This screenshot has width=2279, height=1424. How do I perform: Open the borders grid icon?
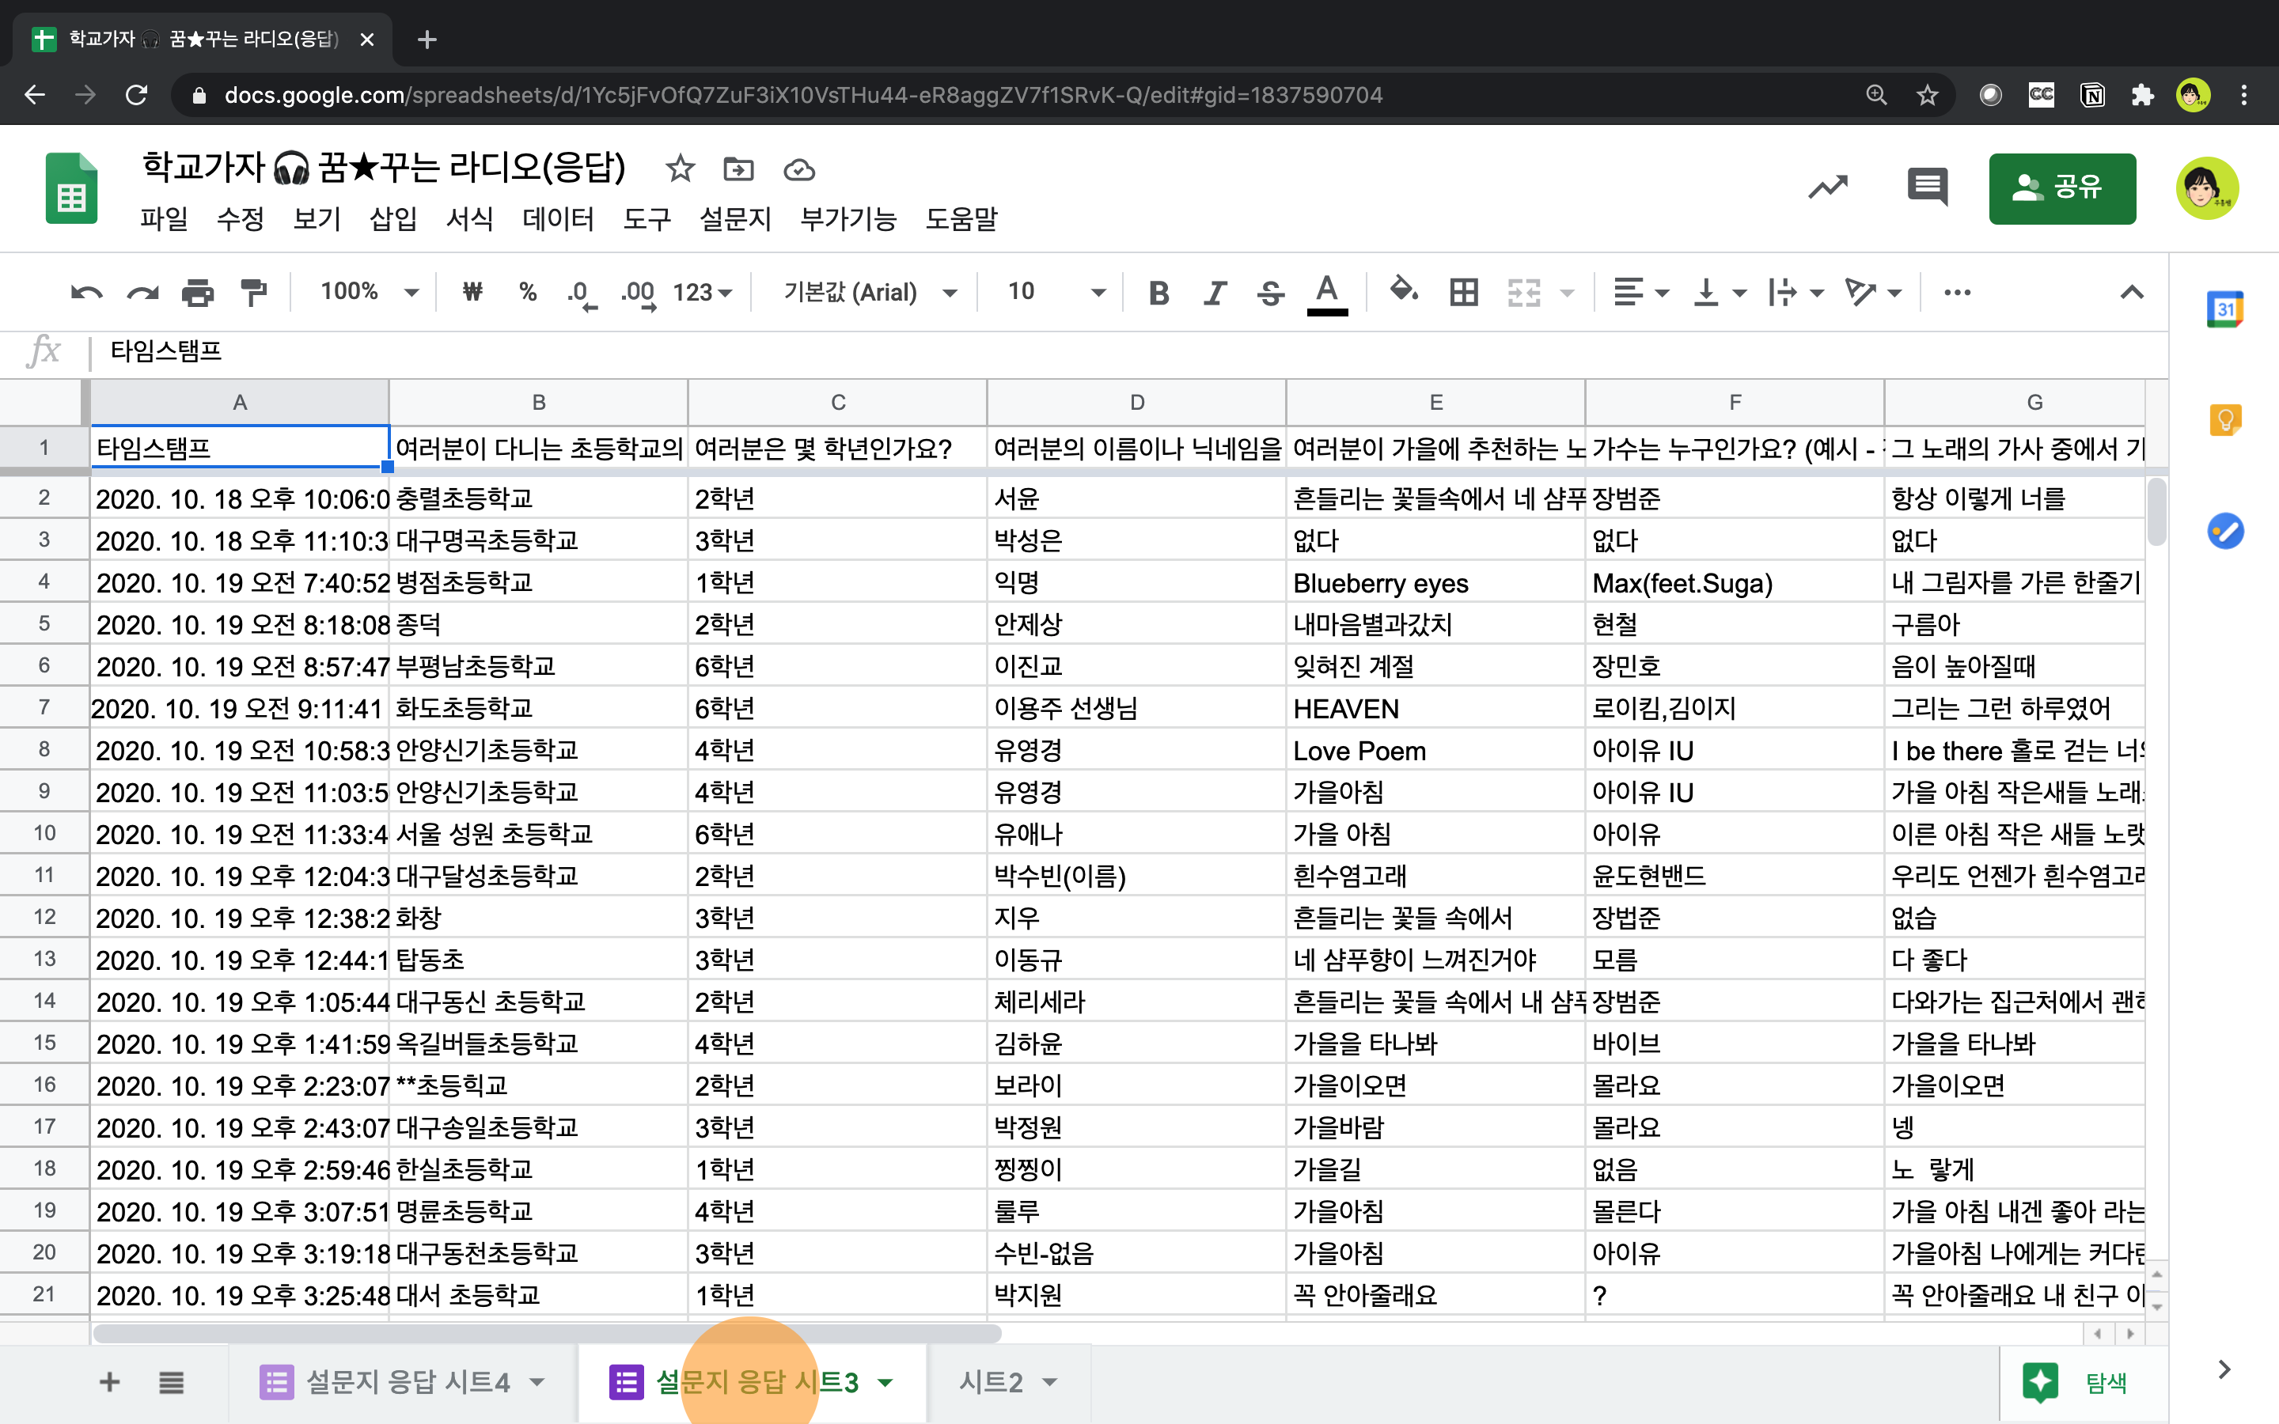point(1463,293)
